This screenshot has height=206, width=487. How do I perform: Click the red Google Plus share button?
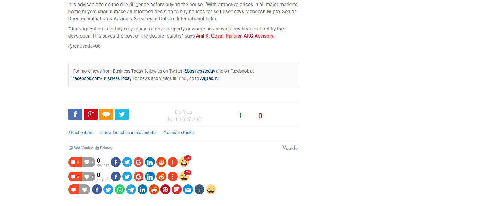point(91,114)
